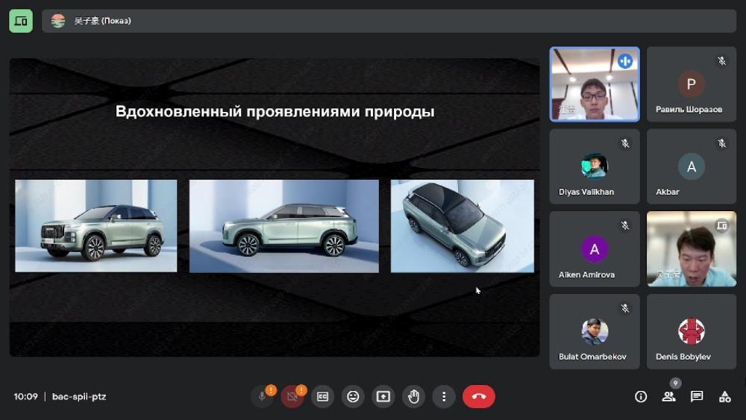Hang up with the red leave call button
Screen dimensions: 746x420
479,396
